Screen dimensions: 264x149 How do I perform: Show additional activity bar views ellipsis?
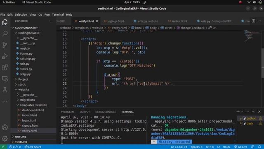5,101
